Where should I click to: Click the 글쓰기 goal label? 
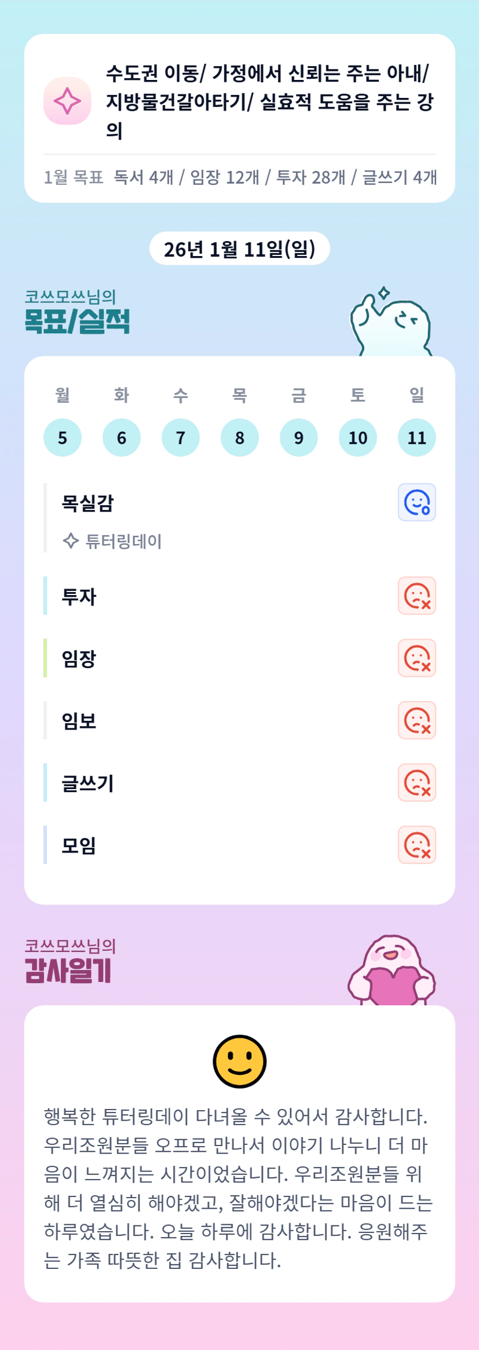(88, 783)
